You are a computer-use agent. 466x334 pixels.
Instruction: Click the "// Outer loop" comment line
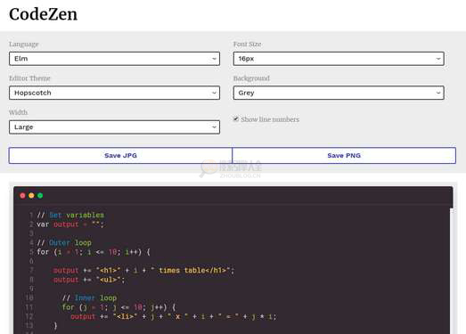coord(64,243)
